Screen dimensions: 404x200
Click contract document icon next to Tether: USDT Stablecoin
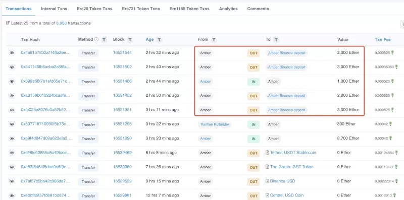click(x=268, y=153)
